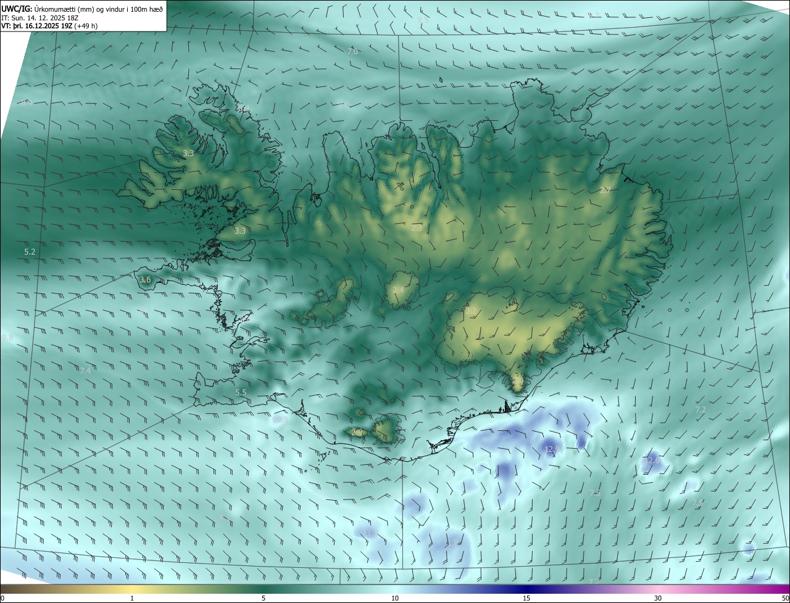Click the 5.5 value label on Reykjanes
The height and width of the screenshot is (603, 790).
point(241,392)
